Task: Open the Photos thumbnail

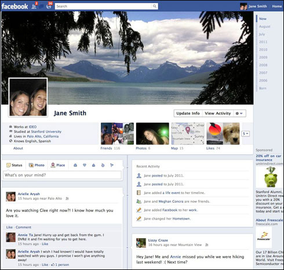Action: [152, 134]
